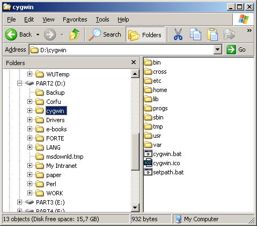Select the setpath.bat file icon
Image resolution: width=257 pixels, height=226 pixels.
pyautogui.click(x=148, y=172)
